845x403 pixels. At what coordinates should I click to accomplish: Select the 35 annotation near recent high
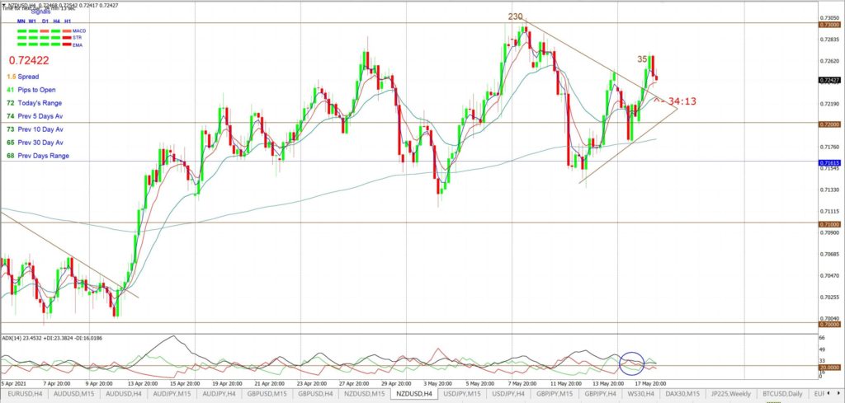point(642,59)
